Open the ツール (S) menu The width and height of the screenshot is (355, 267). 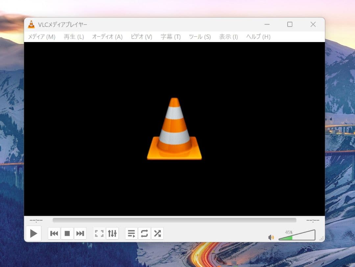(x=200, y=37)
